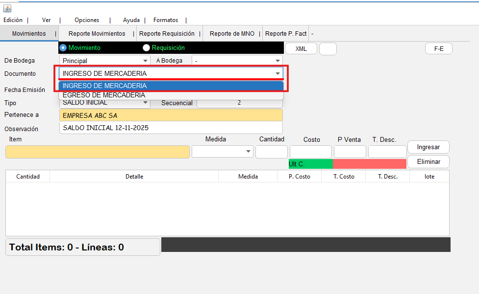
Task: Switch to Reporte Movimientos tab
Action: tap(97, 34)
